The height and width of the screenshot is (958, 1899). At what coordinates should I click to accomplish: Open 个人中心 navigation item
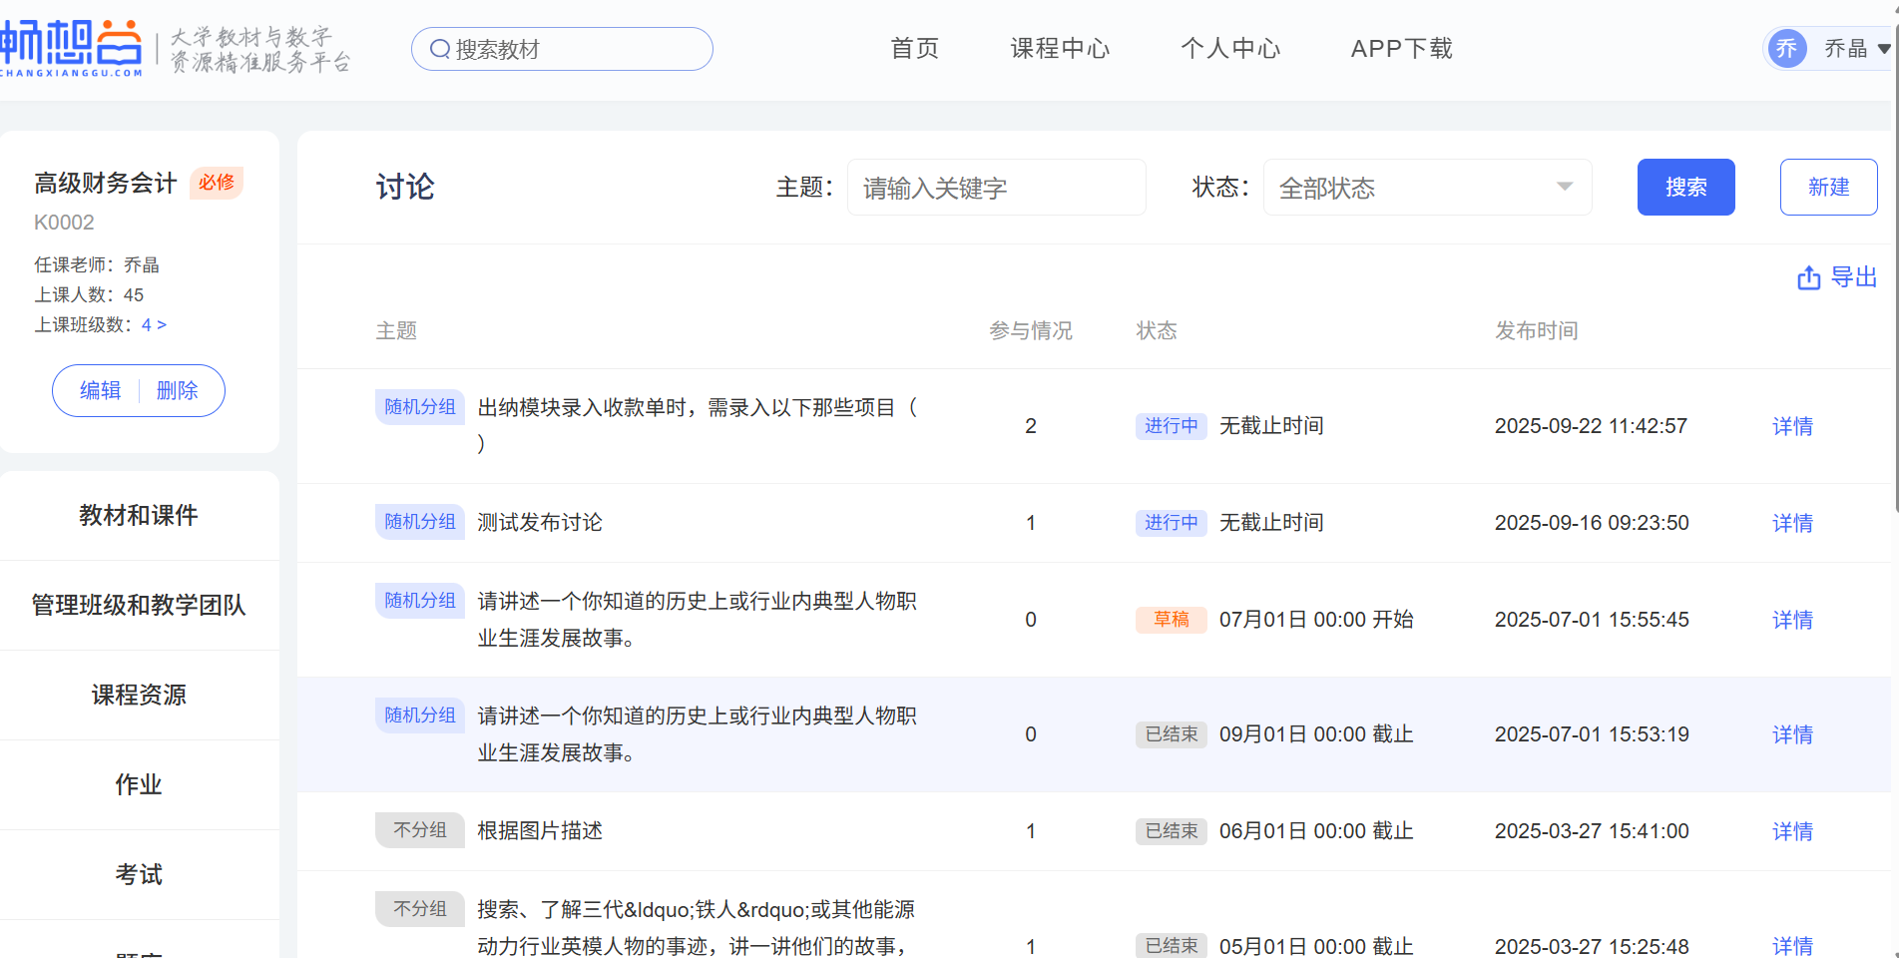1230,49
